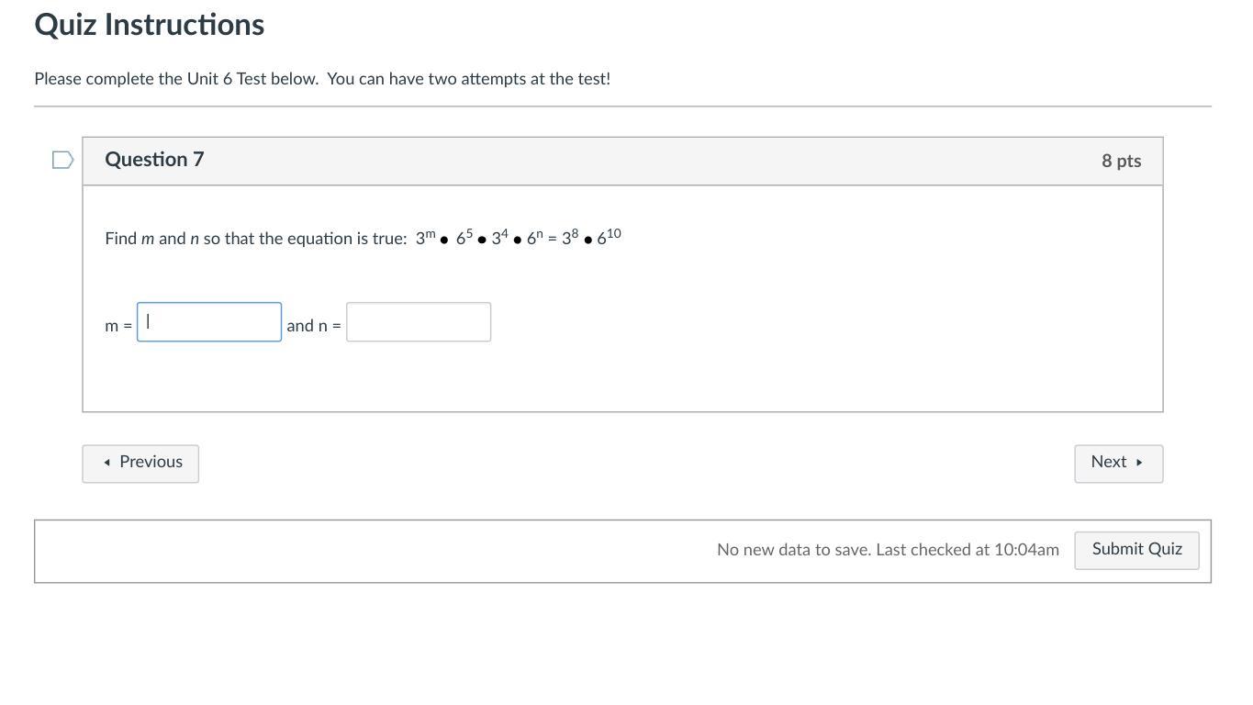Click the 8 pts point value
Viewport: 1253px width, 705px height.
[x=1121, y=161]
